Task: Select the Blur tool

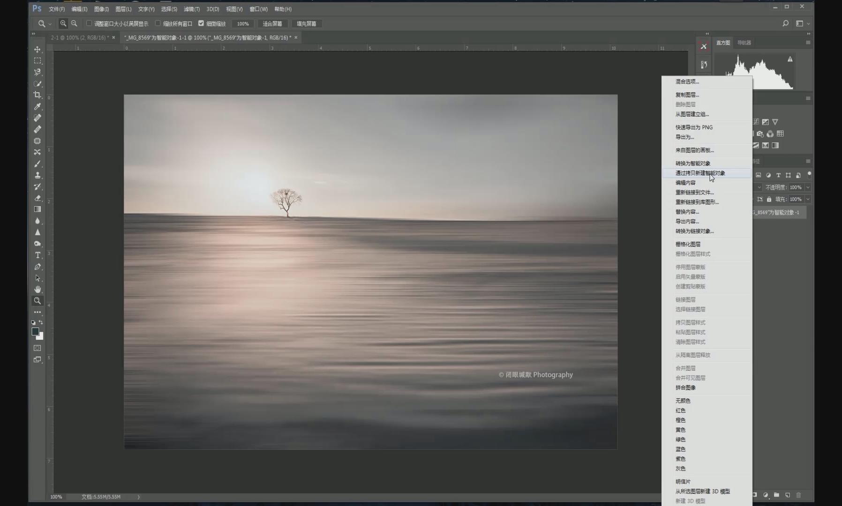Action: (x=38, y=221)
